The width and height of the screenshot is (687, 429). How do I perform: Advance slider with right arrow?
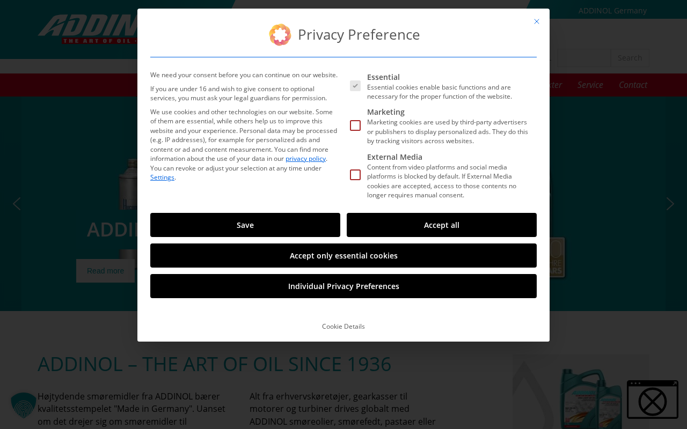tap(670, 204)
